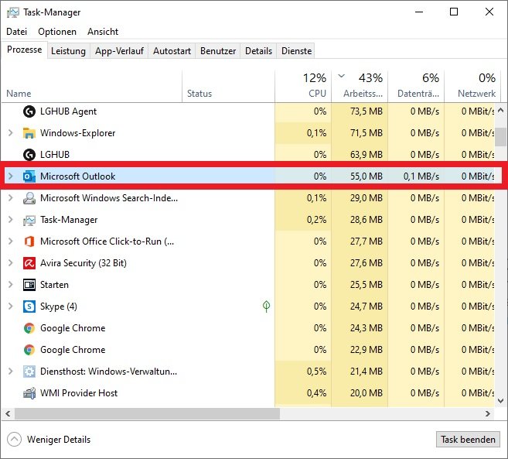
Task: Open the Optionen menu
Action: click(57, 32)
